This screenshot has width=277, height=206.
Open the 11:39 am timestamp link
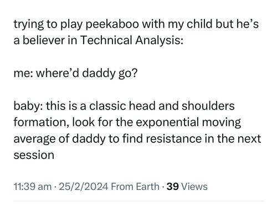[x=33, y=187]
